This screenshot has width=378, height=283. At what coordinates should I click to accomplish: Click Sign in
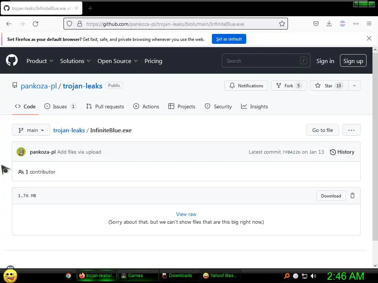[x=325, y=61]
